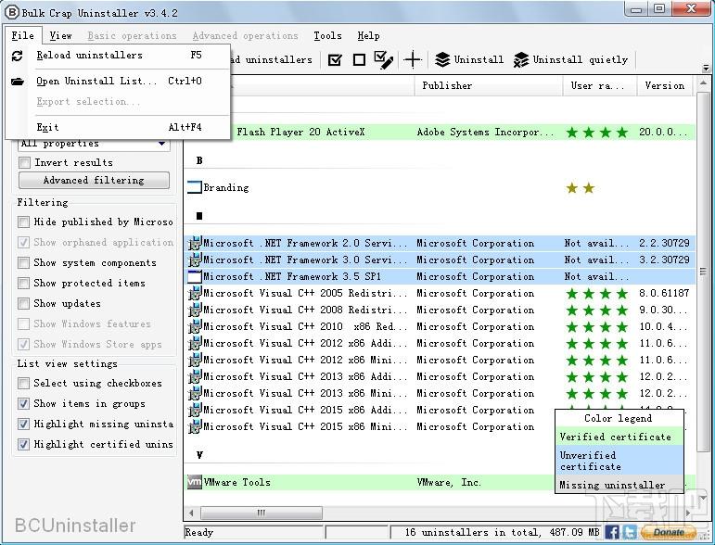Click the Visual C++ 2015 x86 Addi installer icon
715x545 pixels.
[195, 410]
